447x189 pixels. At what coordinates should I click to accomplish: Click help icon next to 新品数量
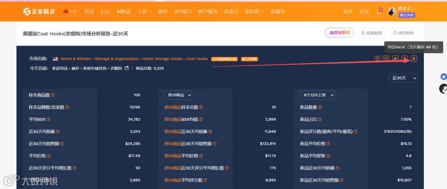320,108
